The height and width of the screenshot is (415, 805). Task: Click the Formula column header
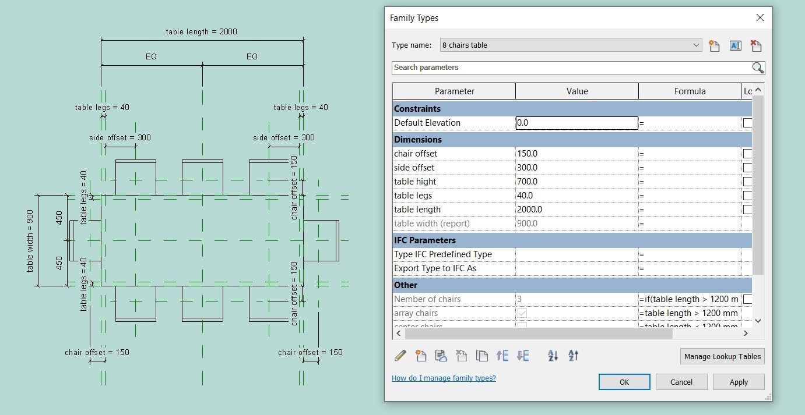(689, 91)
